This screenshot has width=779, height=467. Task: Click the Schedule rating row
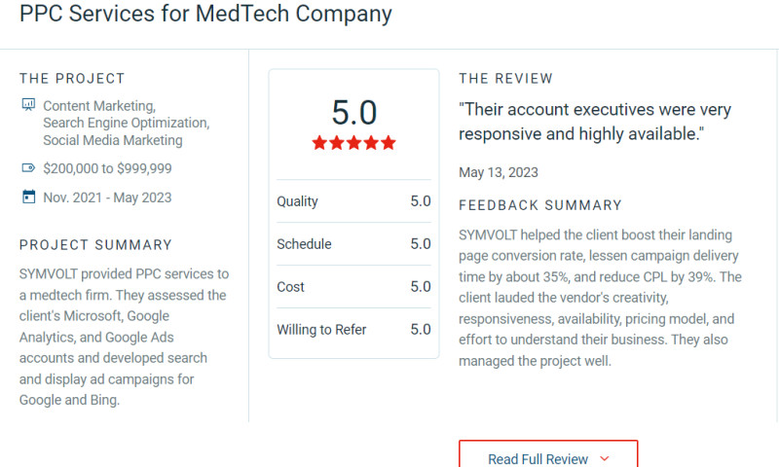point(353,244)
